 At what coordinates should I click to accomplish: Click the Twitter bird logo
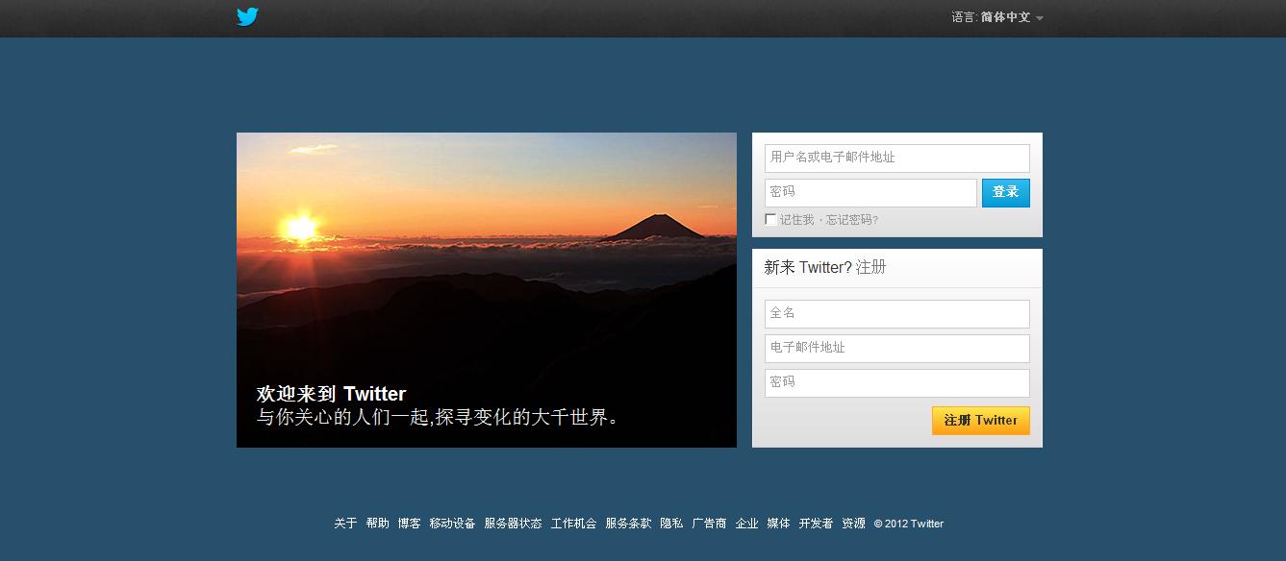(247, 16)
